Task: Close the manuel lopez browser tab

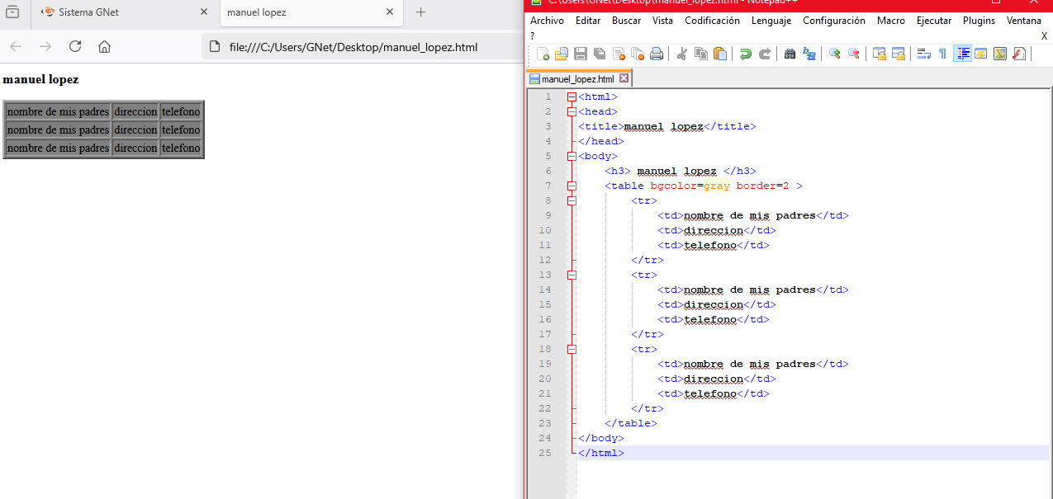Action: point(388,12)
